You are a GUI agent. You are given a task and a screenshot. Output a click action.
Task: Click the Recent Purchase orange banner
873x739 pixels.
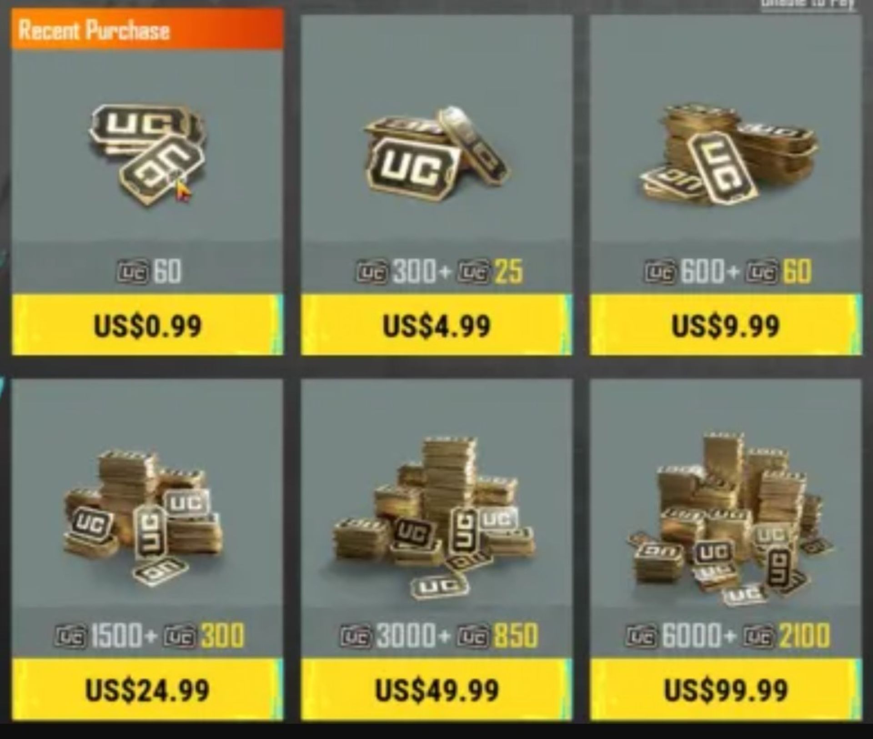tap(147, 29)
